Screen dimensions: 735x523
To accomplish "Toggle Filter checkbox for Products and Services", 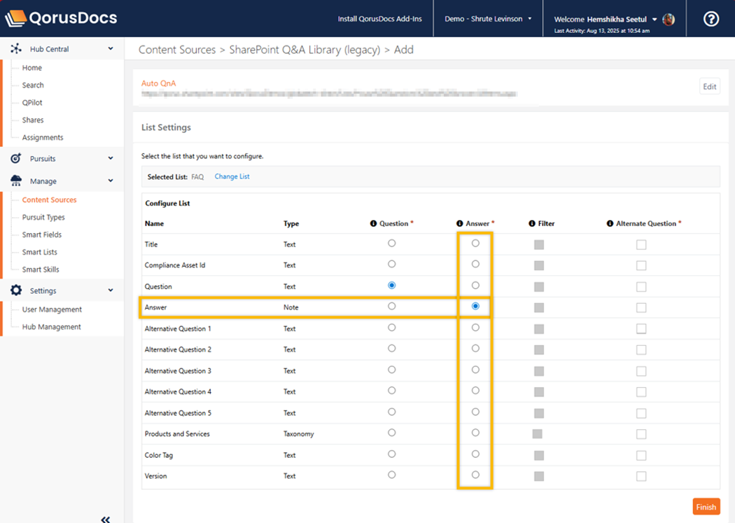I will click(x=537, y=434).
